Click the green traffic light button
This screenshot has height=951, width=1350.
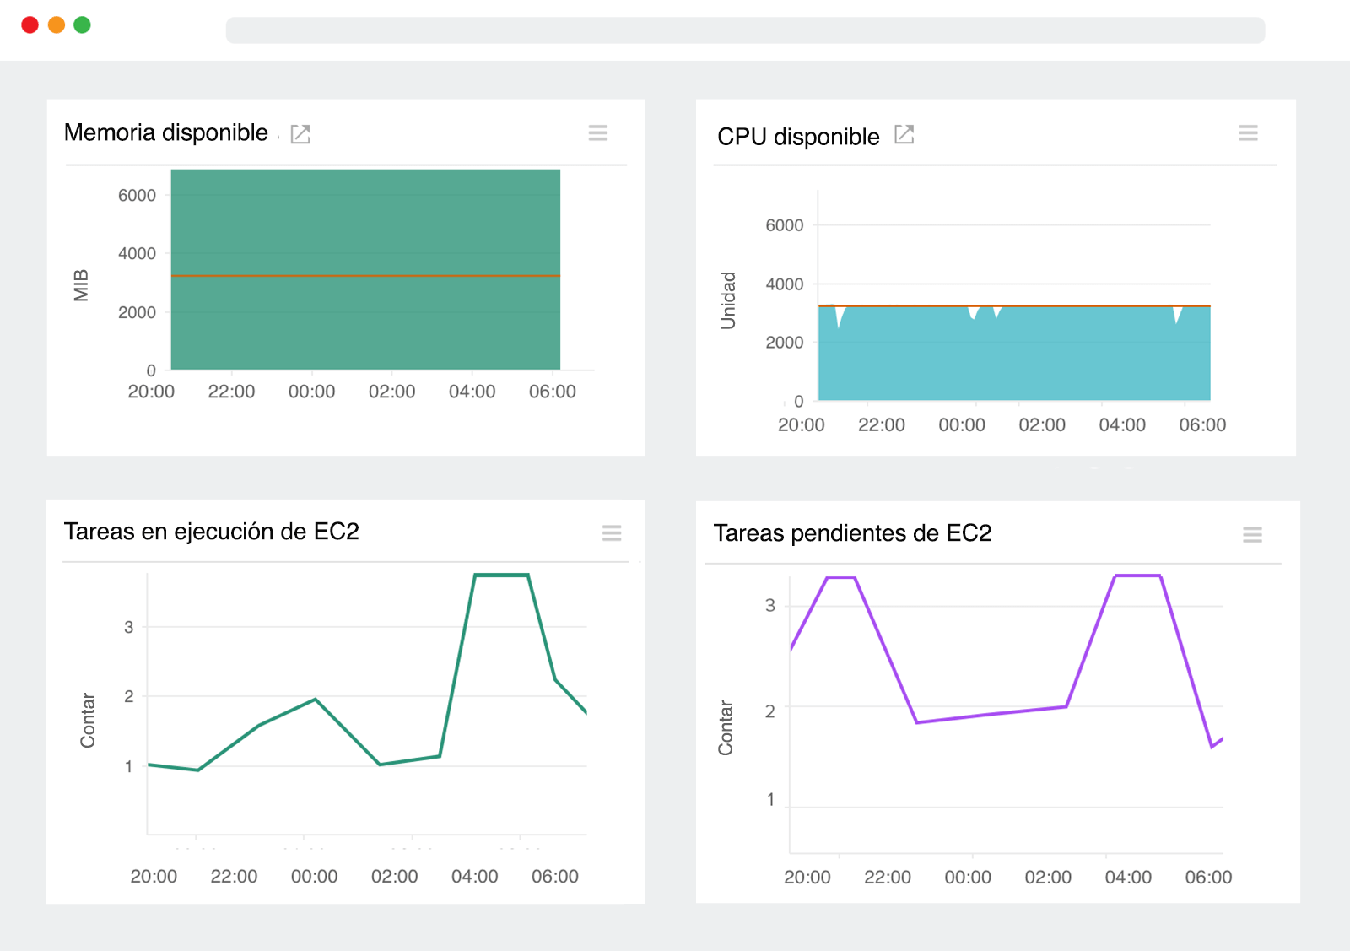point(81,25)
